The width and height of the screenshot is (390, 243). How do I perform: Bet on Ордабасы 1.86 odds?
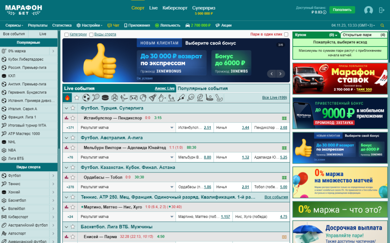[208, 187]
